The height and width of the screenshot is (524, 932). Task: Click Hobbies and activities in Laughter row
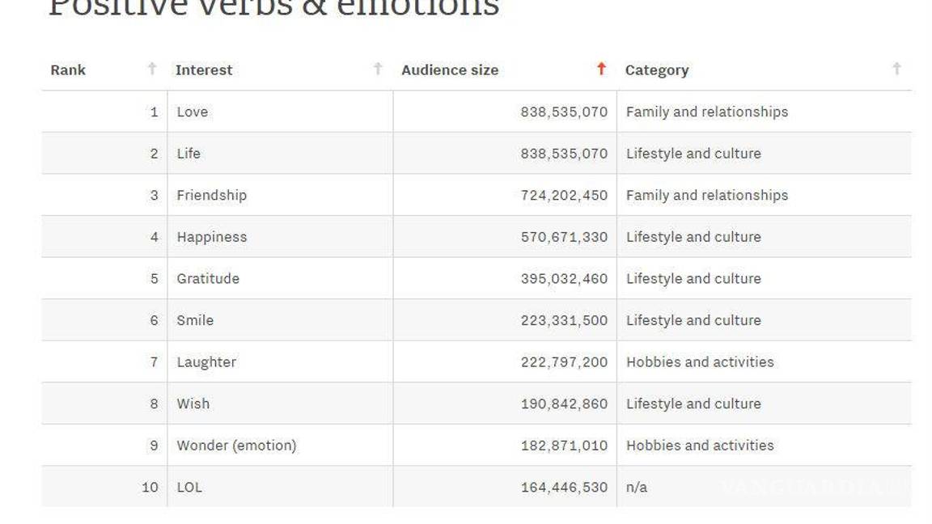[700, 362]
